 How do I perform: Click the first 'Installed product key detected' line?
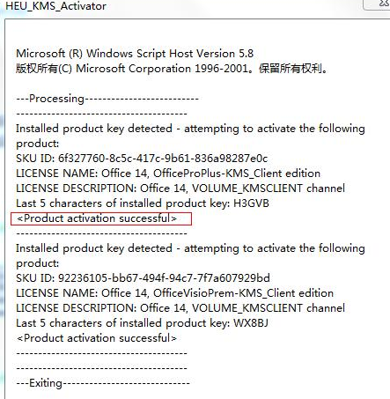click(190, 129)
